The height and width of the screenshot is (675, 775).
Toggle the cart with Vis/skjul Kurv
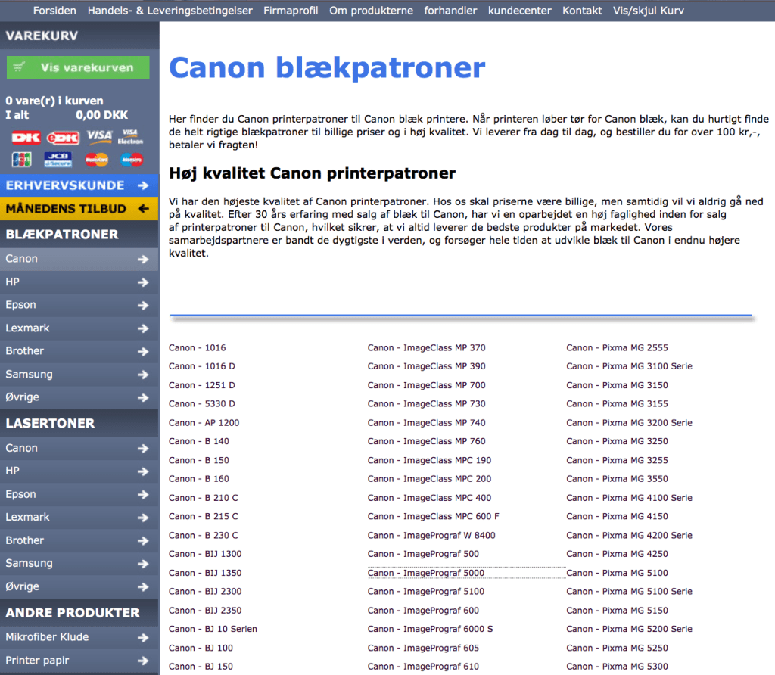[649, 11]
